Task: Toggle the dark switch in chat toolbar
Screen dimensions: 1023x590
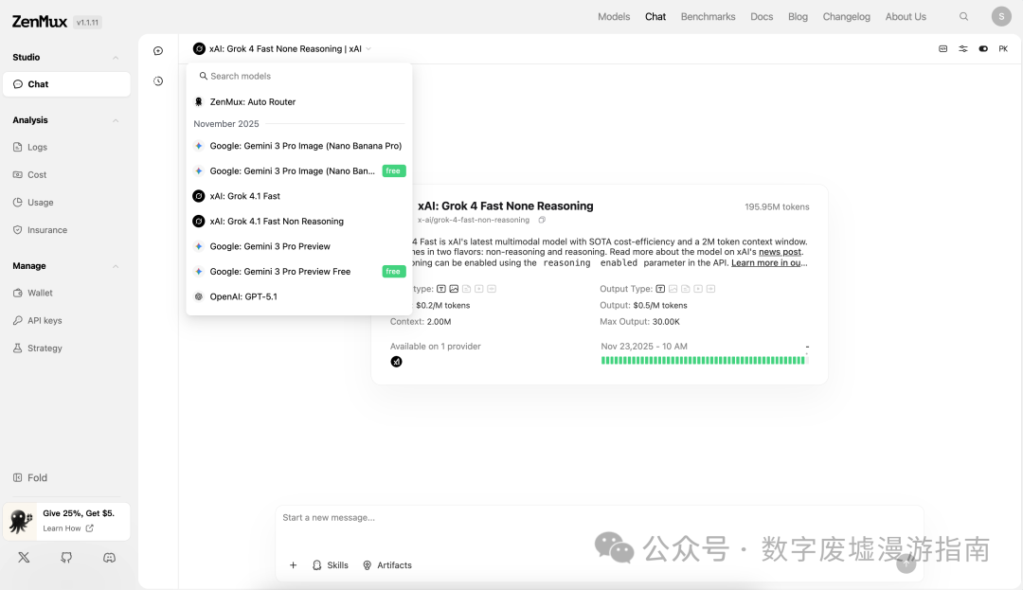Action: (x=983, y=49)
